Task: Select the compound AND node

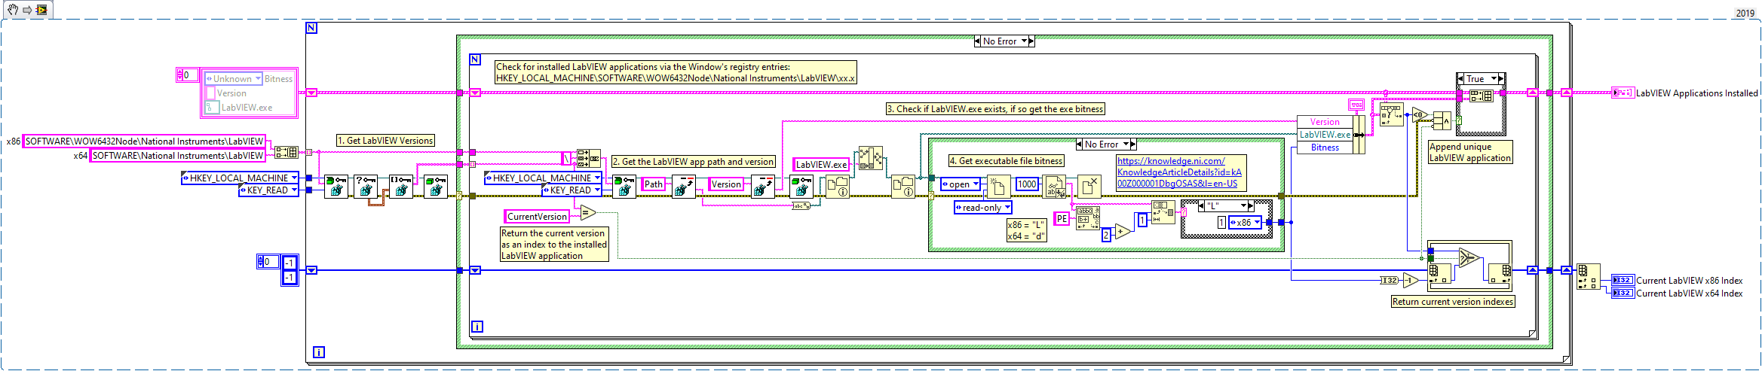Action: pos(1442,120)
